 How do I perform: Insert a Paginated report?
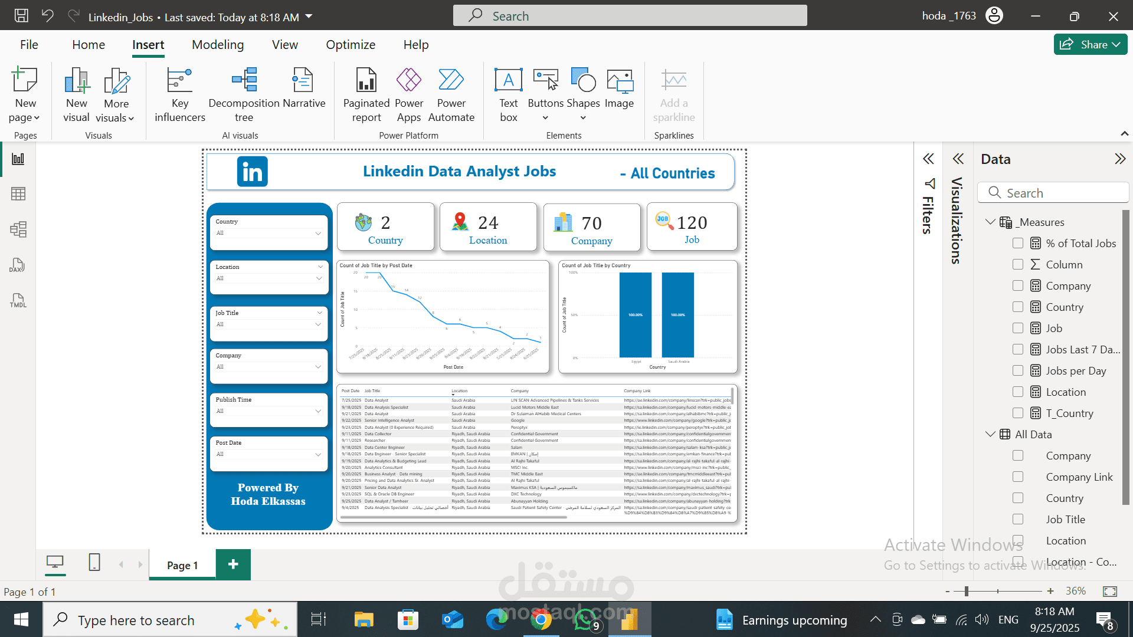[x=366, y=94]
